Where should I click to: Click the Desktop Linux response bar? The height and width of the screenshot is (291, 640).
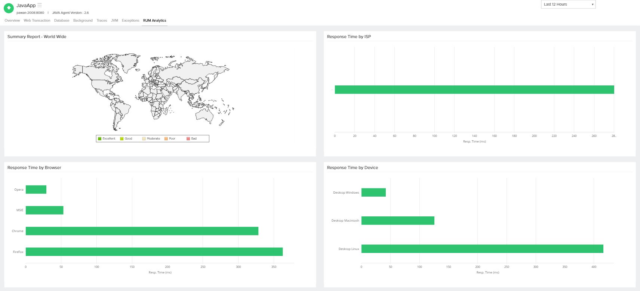point(482,249)
